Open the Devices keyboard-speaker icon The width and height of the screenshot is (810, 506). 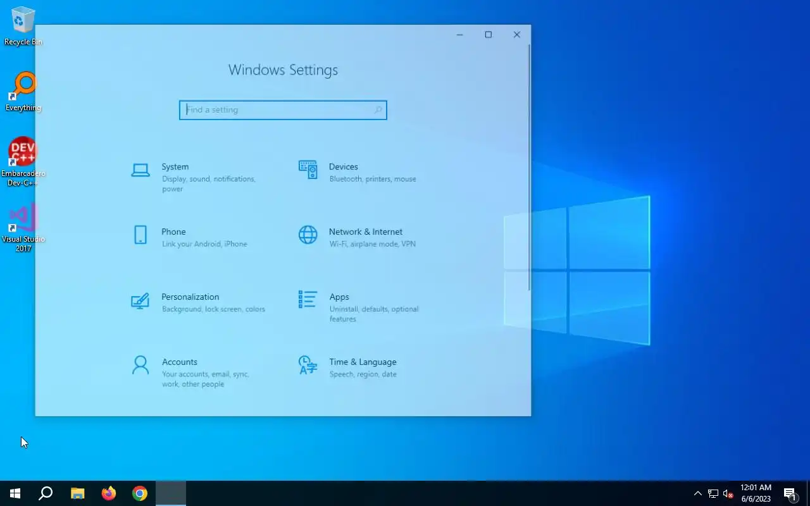click(x=308, y=170)
